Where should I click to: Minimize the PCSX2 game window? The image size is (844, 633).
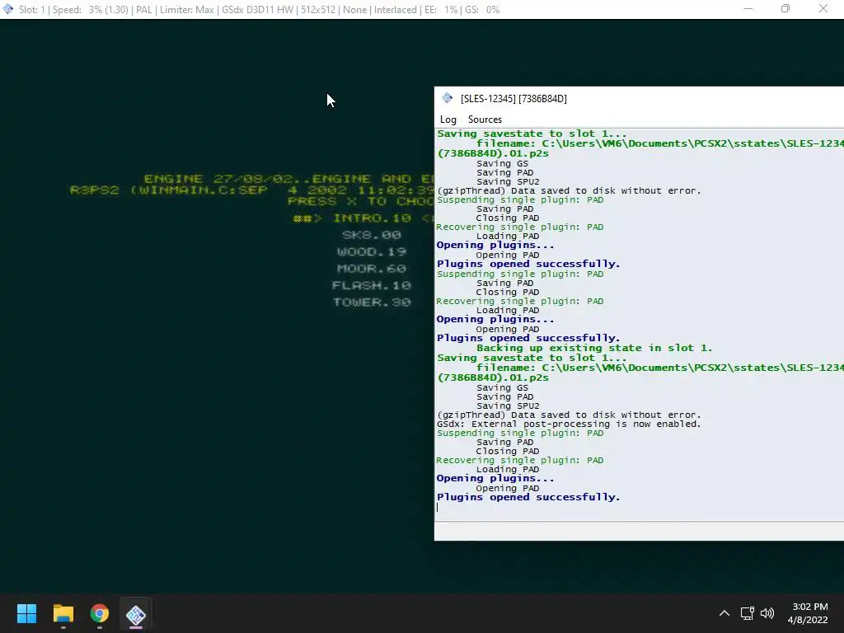click(x=748, y=8)
